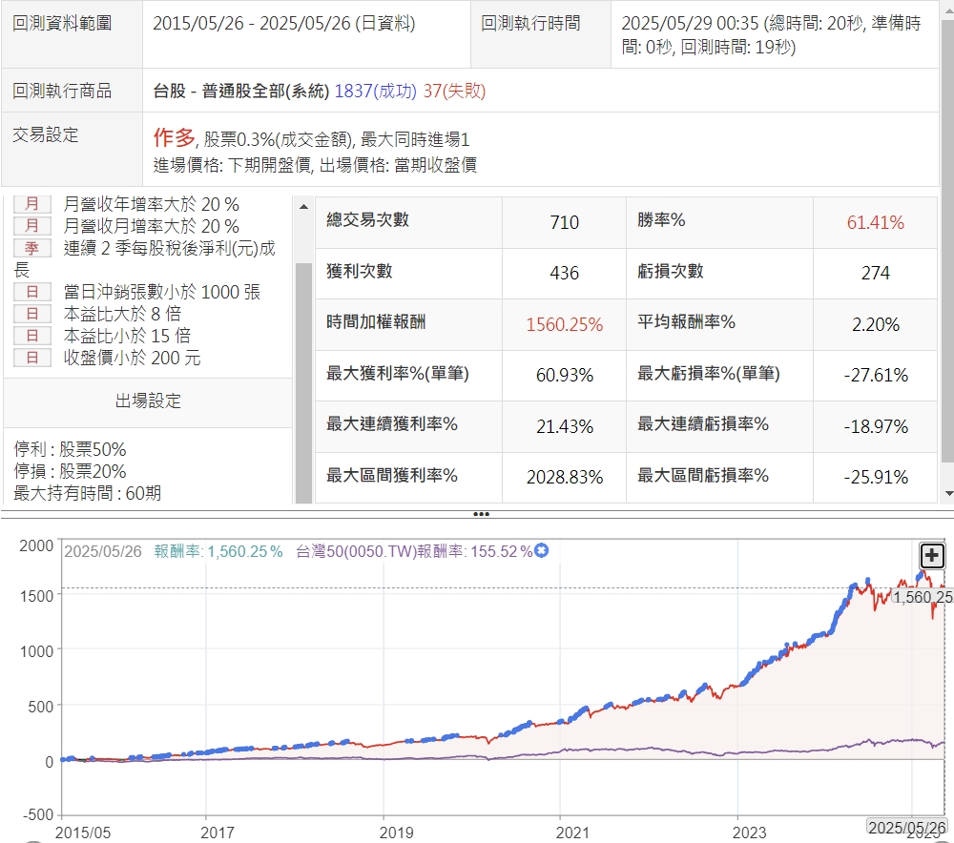Click the conditions panel scrollbar thumb
Screen dimensions: 954x843
click(303, 381)
